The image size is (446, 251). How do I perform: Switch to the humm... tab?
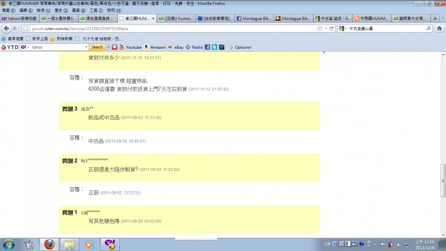point(176,19)
